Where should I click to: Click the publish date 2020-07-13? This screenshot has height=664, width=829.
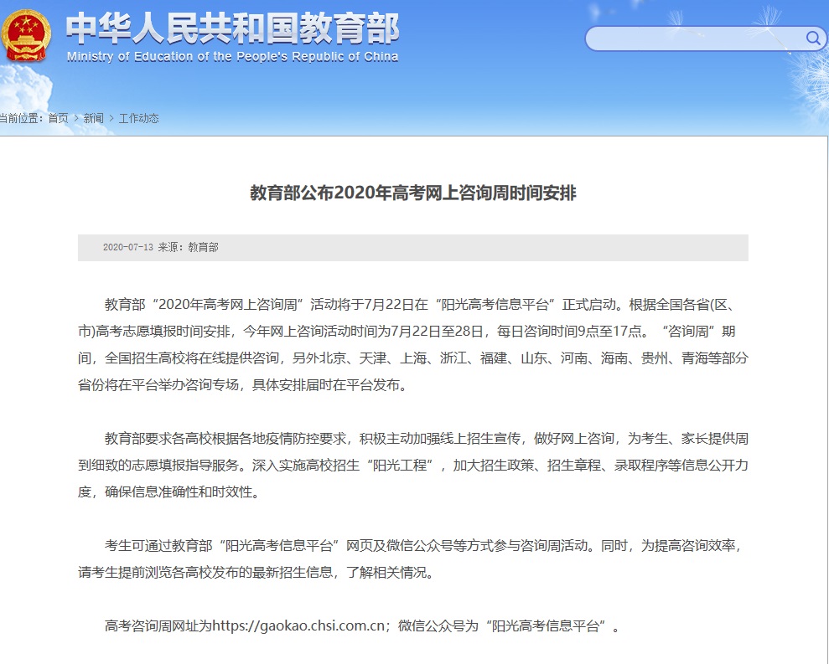tap(128, 248)
